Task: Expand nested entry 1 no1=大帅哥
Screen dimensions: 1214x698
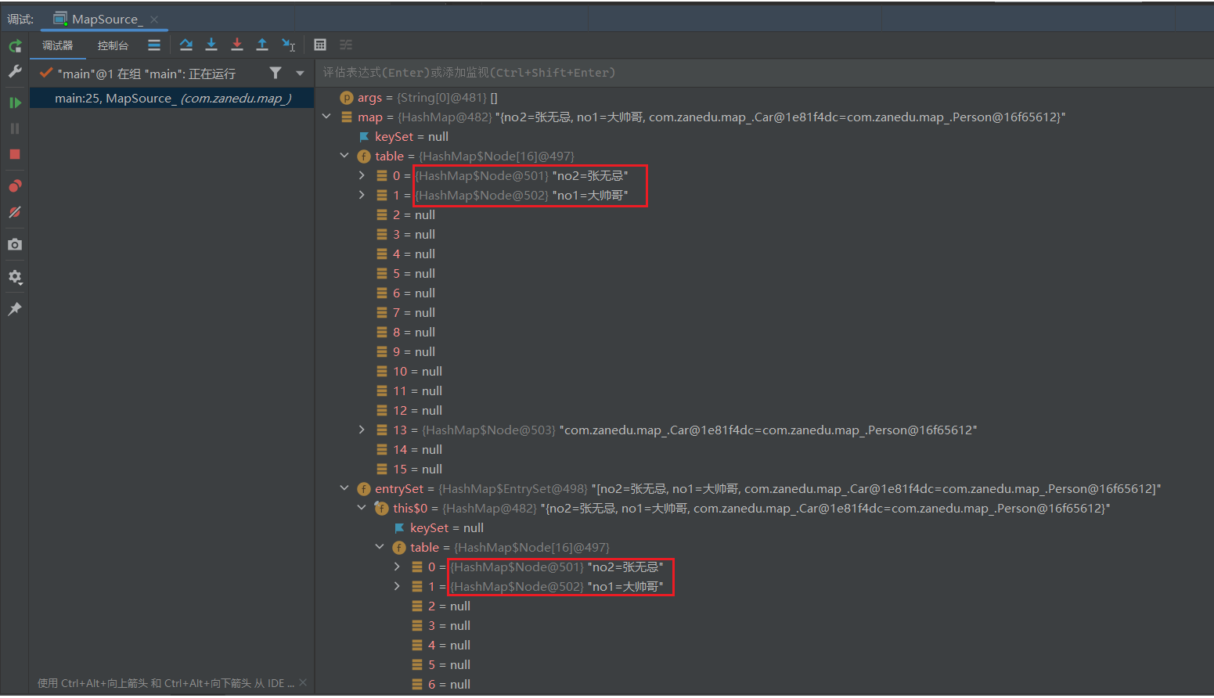Action: click(x=397, y=586)
